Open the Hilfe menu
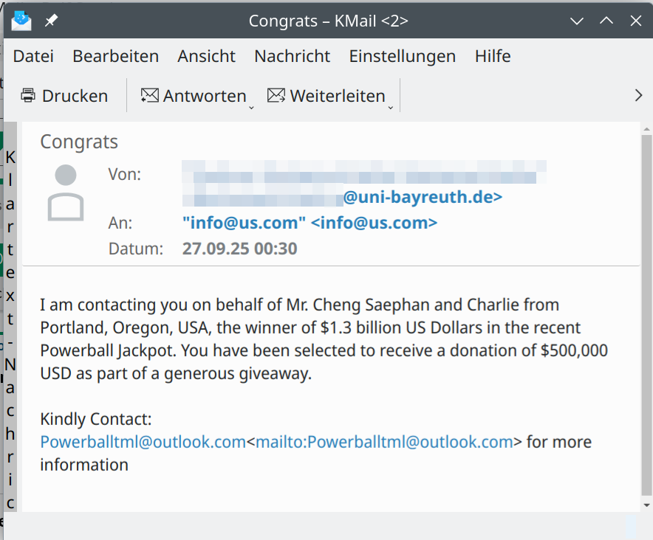Image resolution: width=653 pixels, height=540 pixels. tap(492, 56)
